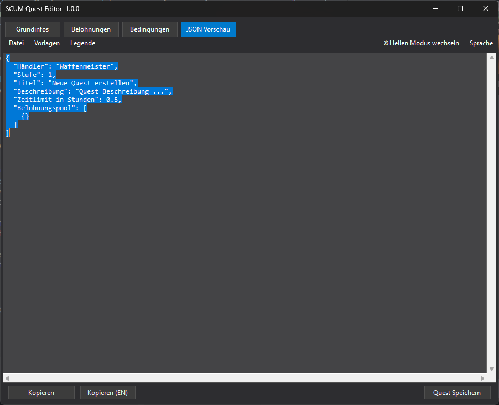
Task: Minimize the SCUM Quest Editor window
Action: coord(435,8)
